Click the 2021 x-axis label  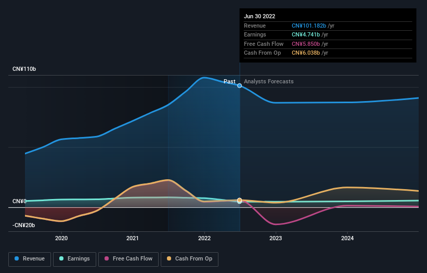[x=133, y=238]
